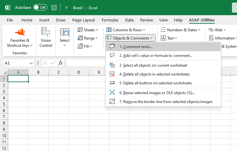Expand Favorites & Shortcut keys dropdown
The image size is (237, 151).
pos(20,43)
